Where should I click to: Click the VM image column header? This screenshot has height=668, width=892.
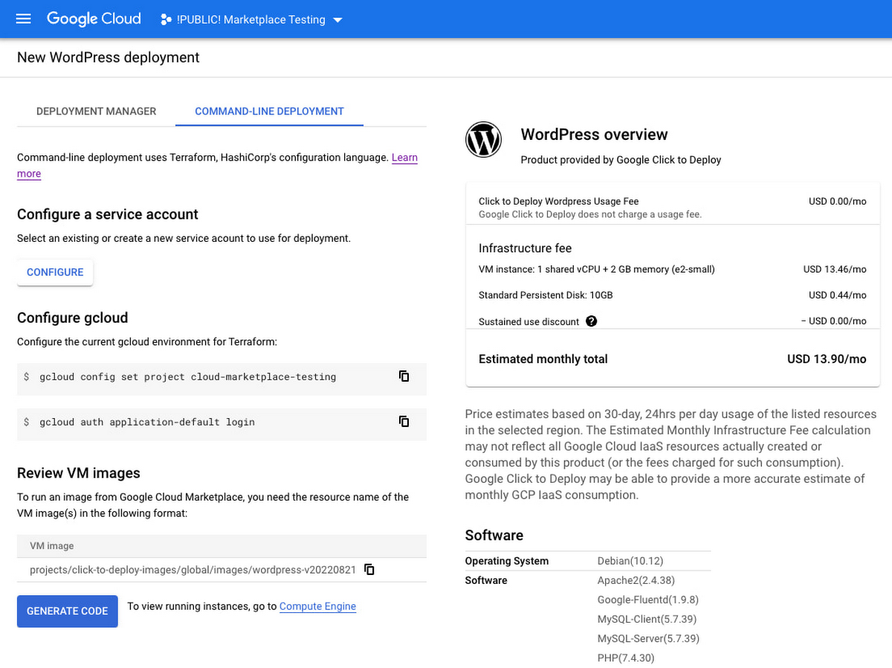click(52, 546)
